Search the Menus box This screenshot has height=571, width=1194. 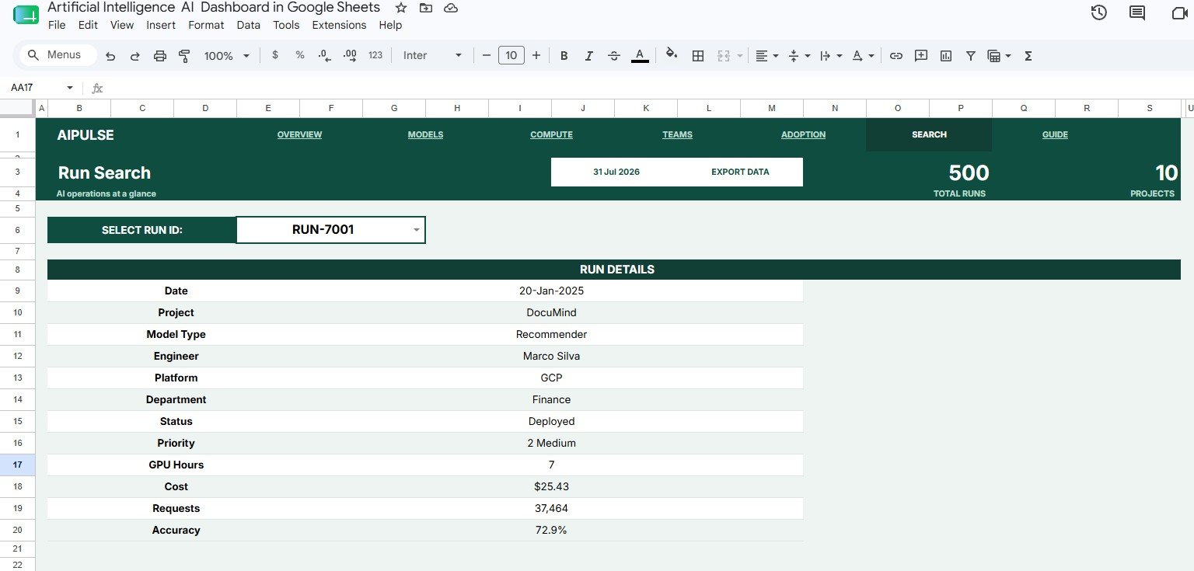pos(58,55)
